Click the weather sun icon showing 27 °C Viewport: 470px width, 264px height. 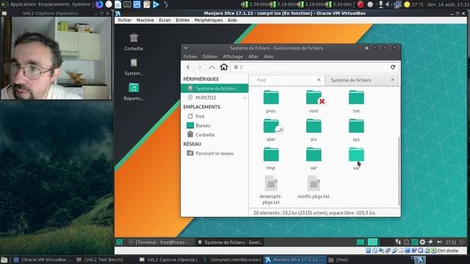pos(407,4)
